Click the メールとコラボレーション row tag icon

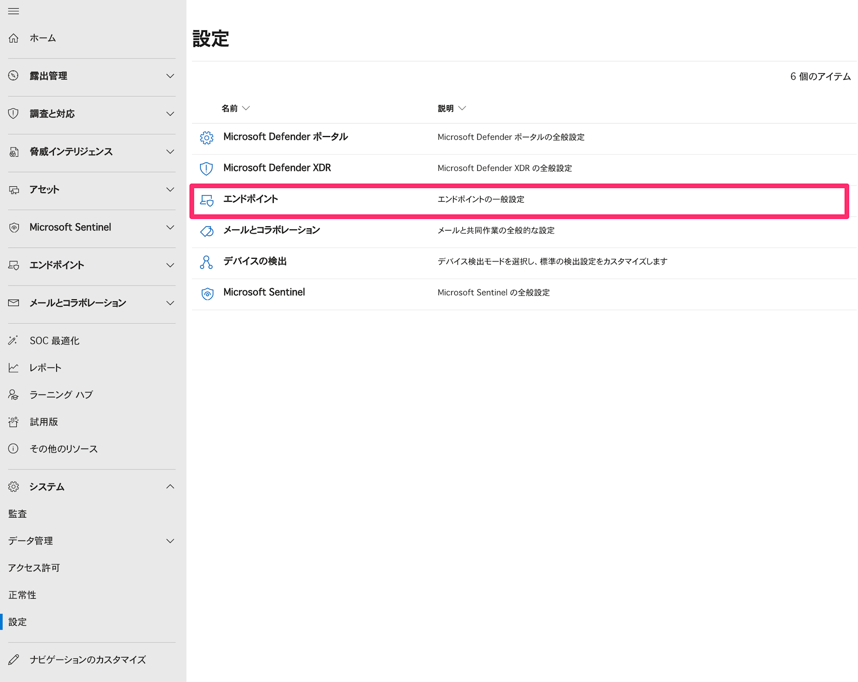pyautogui.click(x=207, y=231)
